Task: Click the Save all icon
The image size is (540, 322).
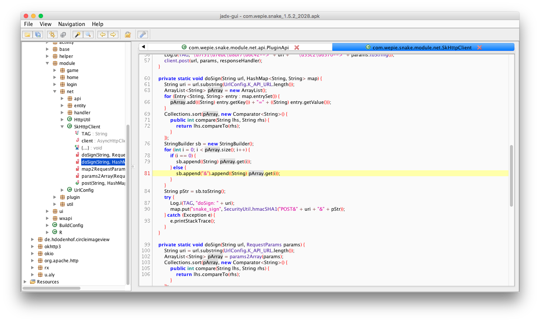Action: (x=38, y=34)
